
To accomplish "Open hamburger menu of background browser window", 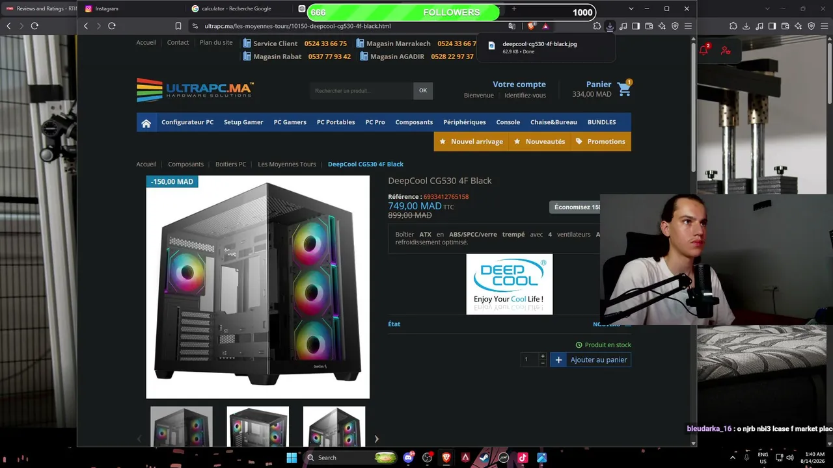I will click(x=825, y=26).
